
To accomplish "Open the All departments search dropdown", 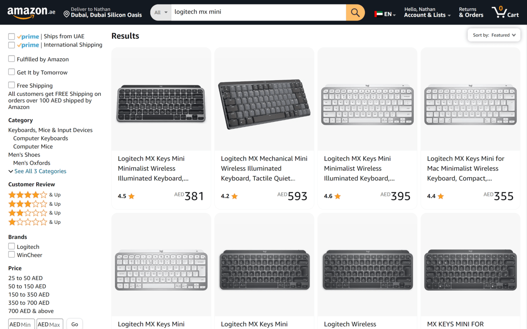I will click(x=161, y=12).
